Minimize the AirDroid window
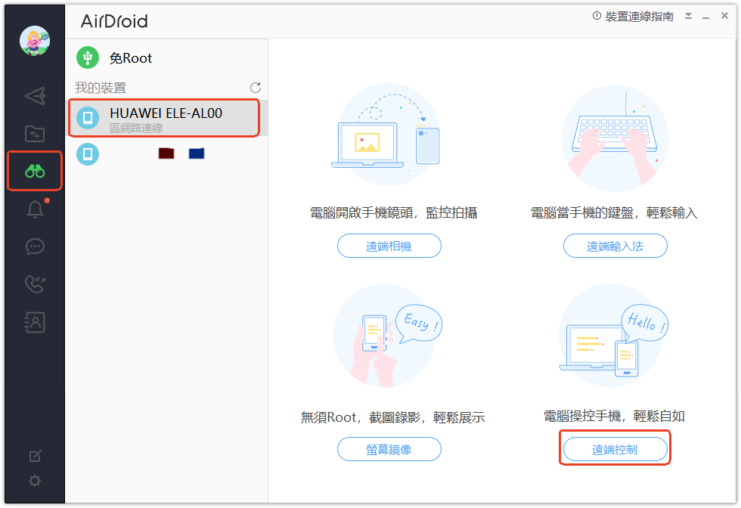 706,17
